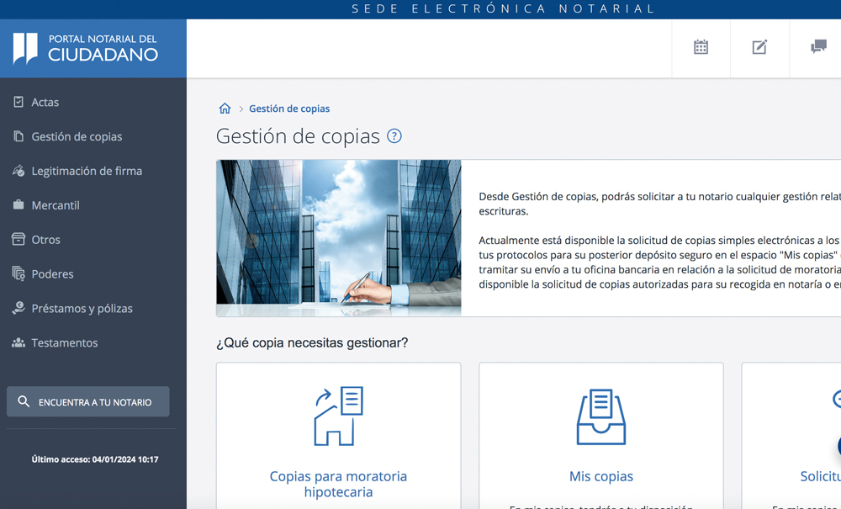This screenshot has height=509, width=841.
Task: Click the help question mark beside title
Action: point(394,136)
